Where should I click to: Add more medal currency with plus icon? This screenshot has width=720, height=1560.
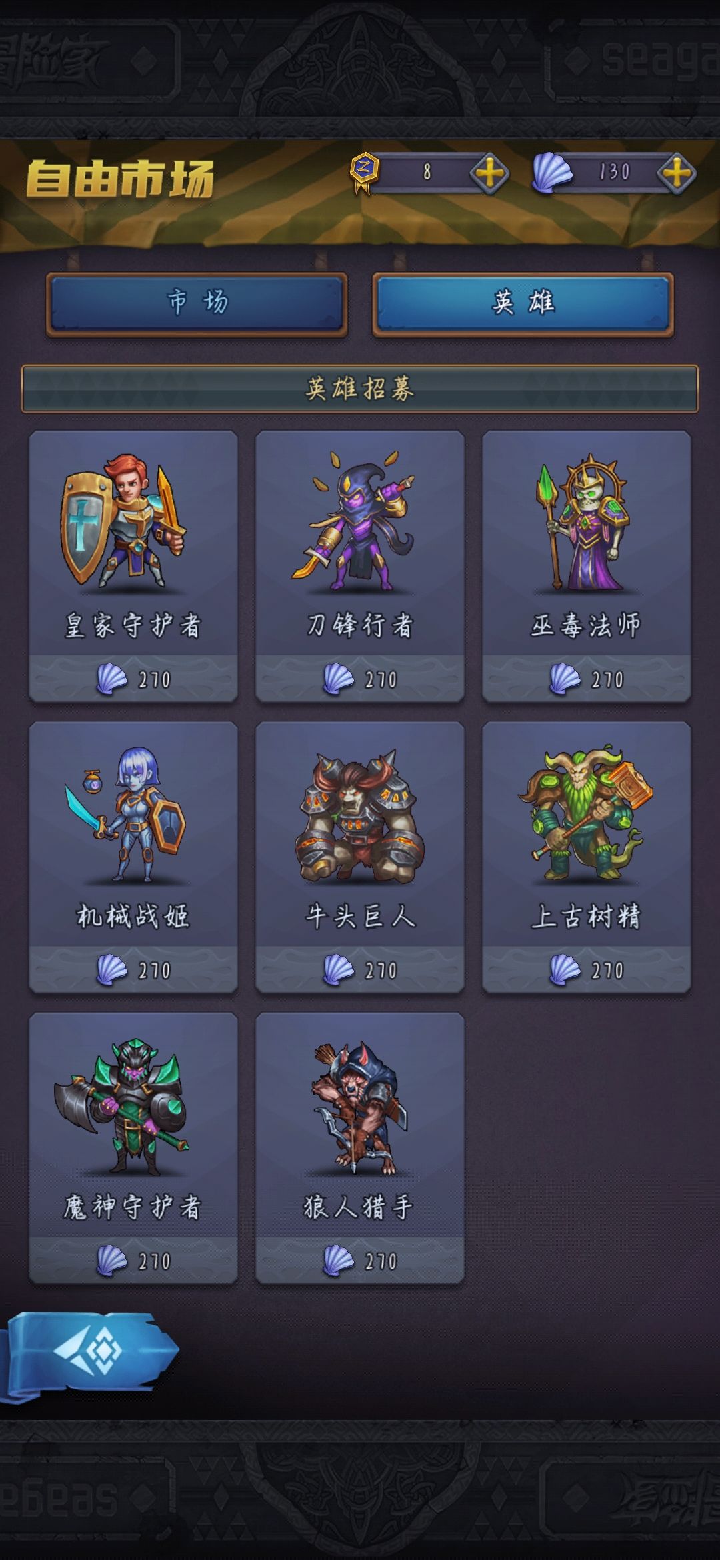489,173
